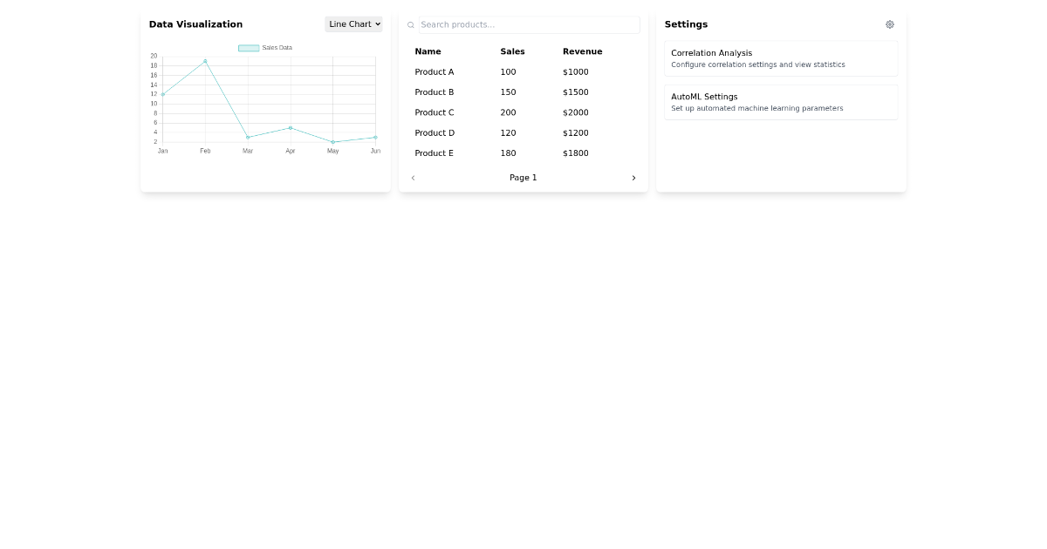Click the data point above Feb
The image size is (1047, 549).
tap(205, 60)
